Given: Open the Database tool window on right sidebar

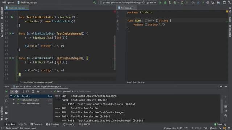Looking at the screenshot, I should (x=230, y=31).
